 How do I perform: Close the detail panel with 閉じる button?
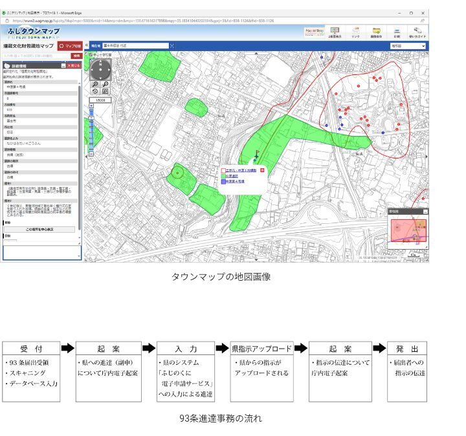click(73, 65)
